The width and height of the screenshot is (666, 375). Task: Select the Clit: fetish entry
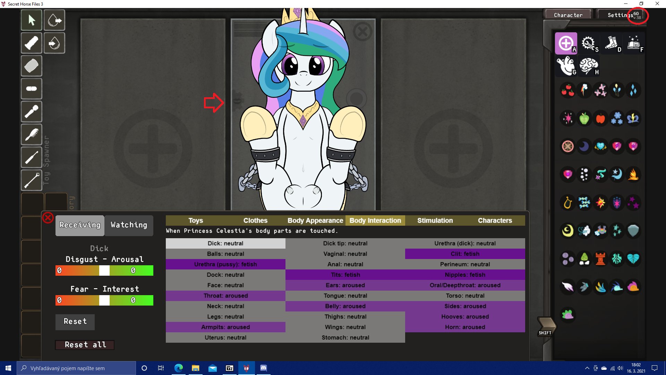pyautogui.click(x=465, y=254)
